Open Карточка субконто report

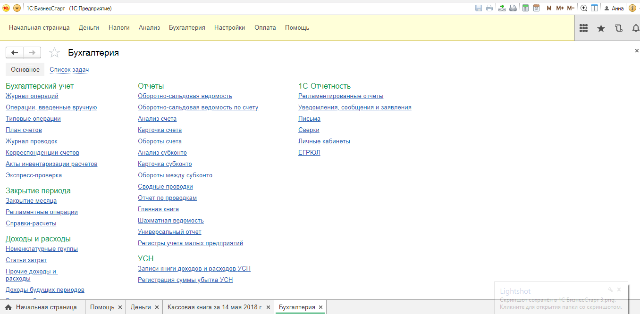click(x=165, y=164)
